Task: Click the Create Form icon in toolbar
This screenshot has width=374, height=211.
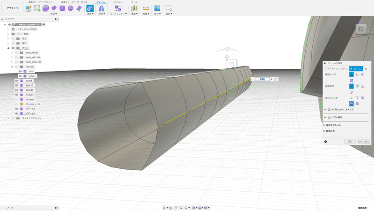Action: pyautogui.click(x=29, y=8)
